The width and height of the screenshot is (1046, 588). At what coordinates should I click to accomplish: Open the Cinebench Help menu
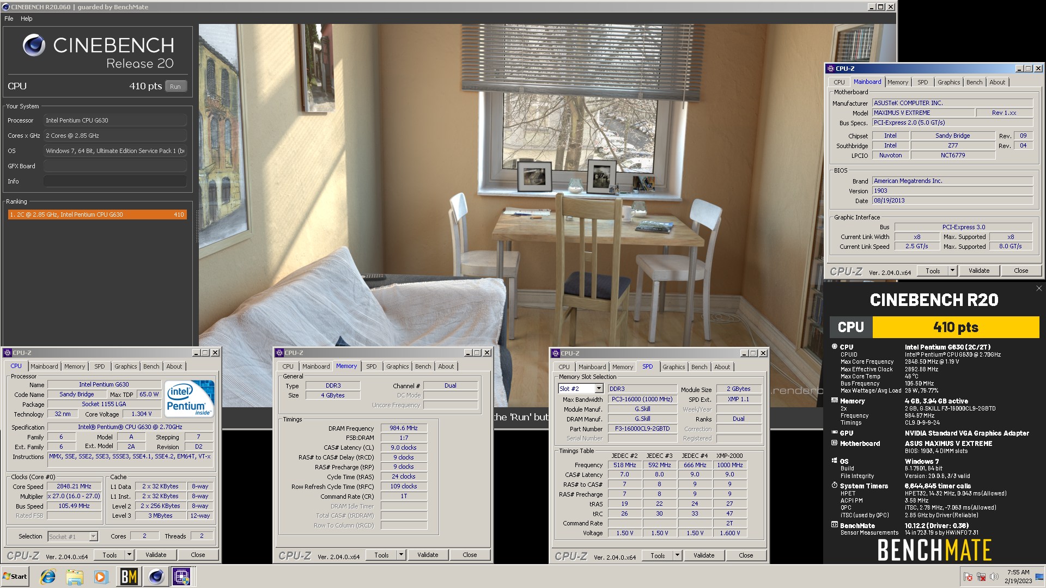coord(27,19)
